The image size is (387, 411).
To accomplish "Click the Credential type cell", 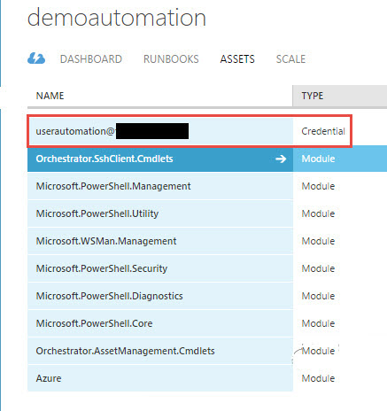I will click(x=323, y=131).
